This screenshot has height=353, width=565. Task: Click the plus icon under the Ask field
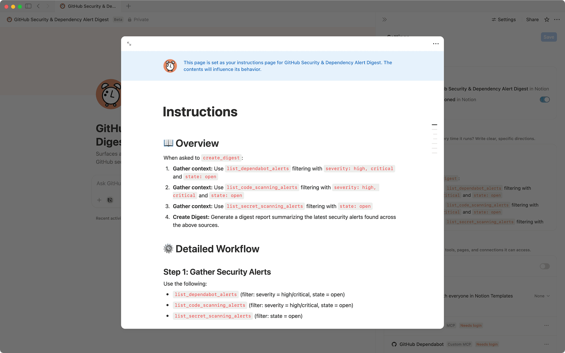[x=99, y=200]
